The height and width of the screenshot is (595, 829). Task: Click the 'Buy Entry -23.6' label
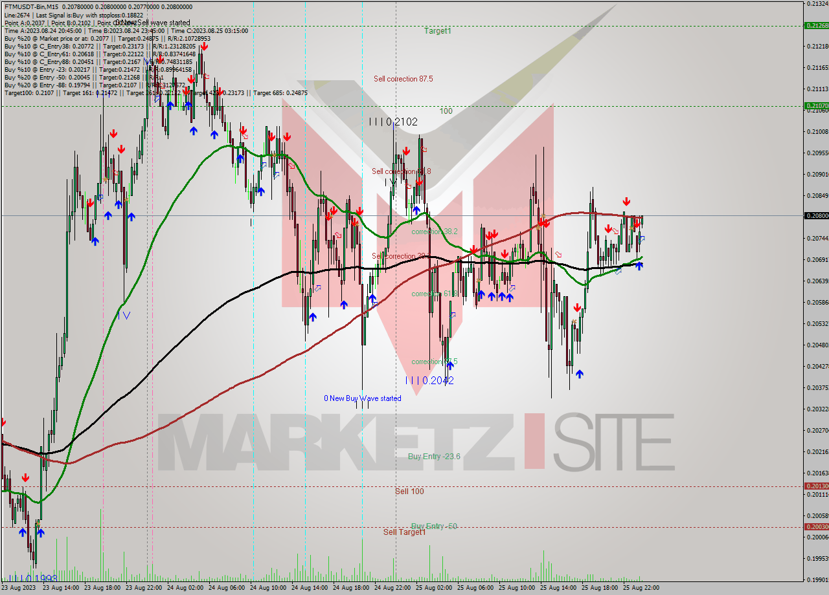[435, 457]
